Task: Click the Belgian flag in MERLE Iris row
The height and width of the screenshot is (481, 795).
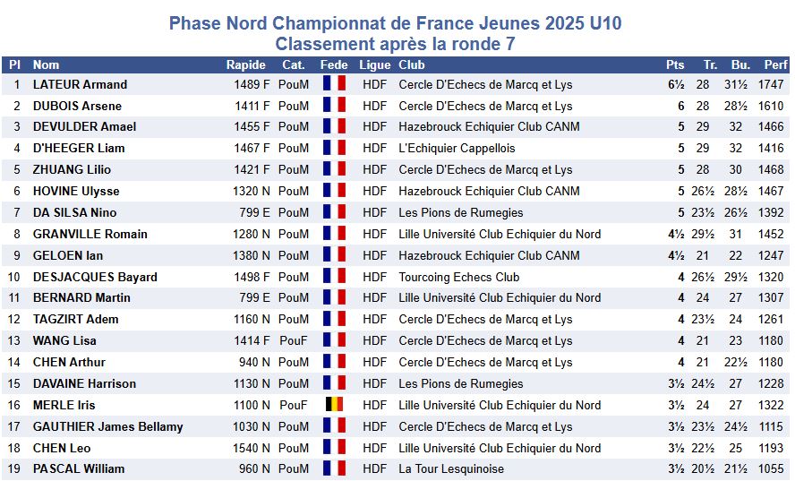Action: 334,405
